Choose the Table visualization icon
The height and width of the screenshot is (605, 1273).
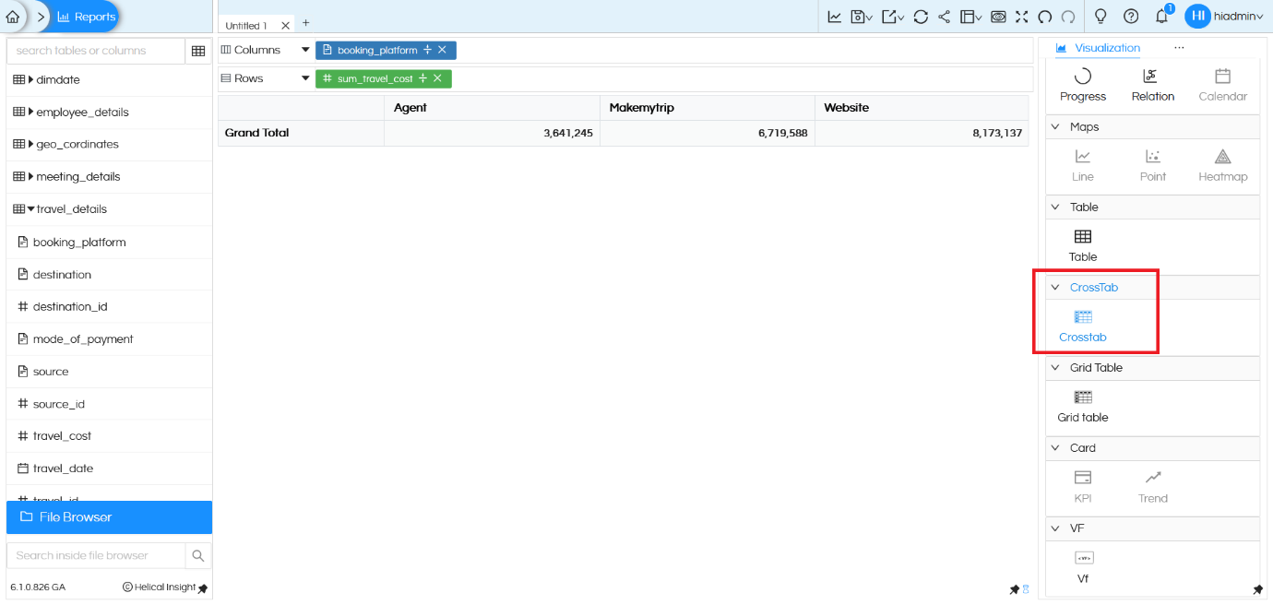tap(1083, 245)
